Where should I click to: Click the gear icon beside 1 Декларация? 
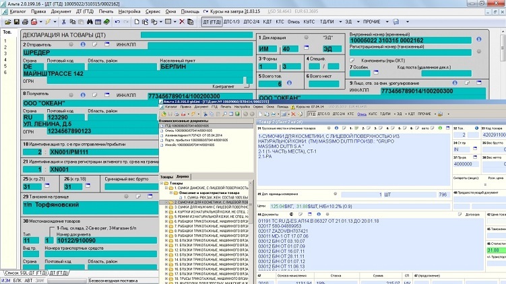click(x=306, y=38)
